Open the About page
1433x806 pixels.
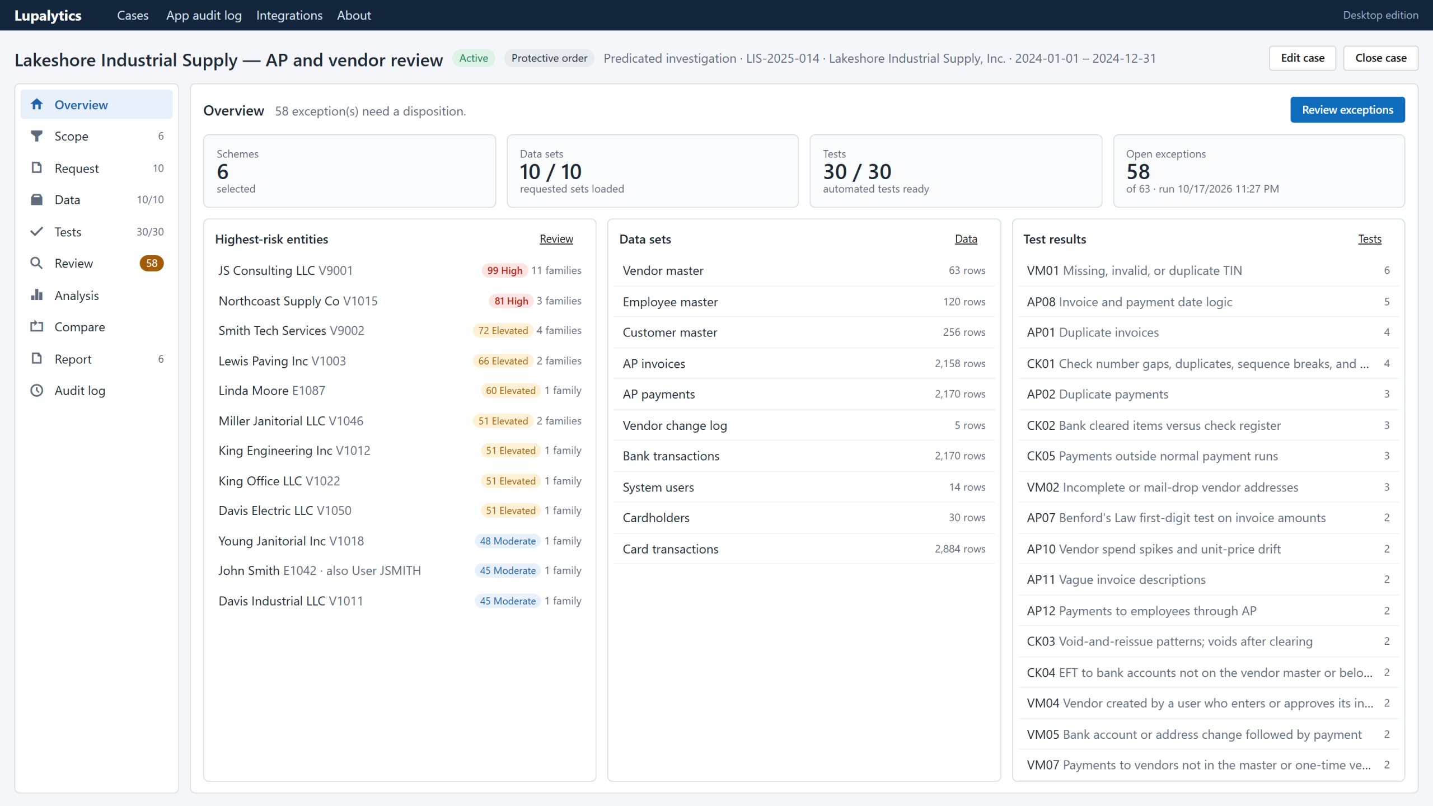354,15
